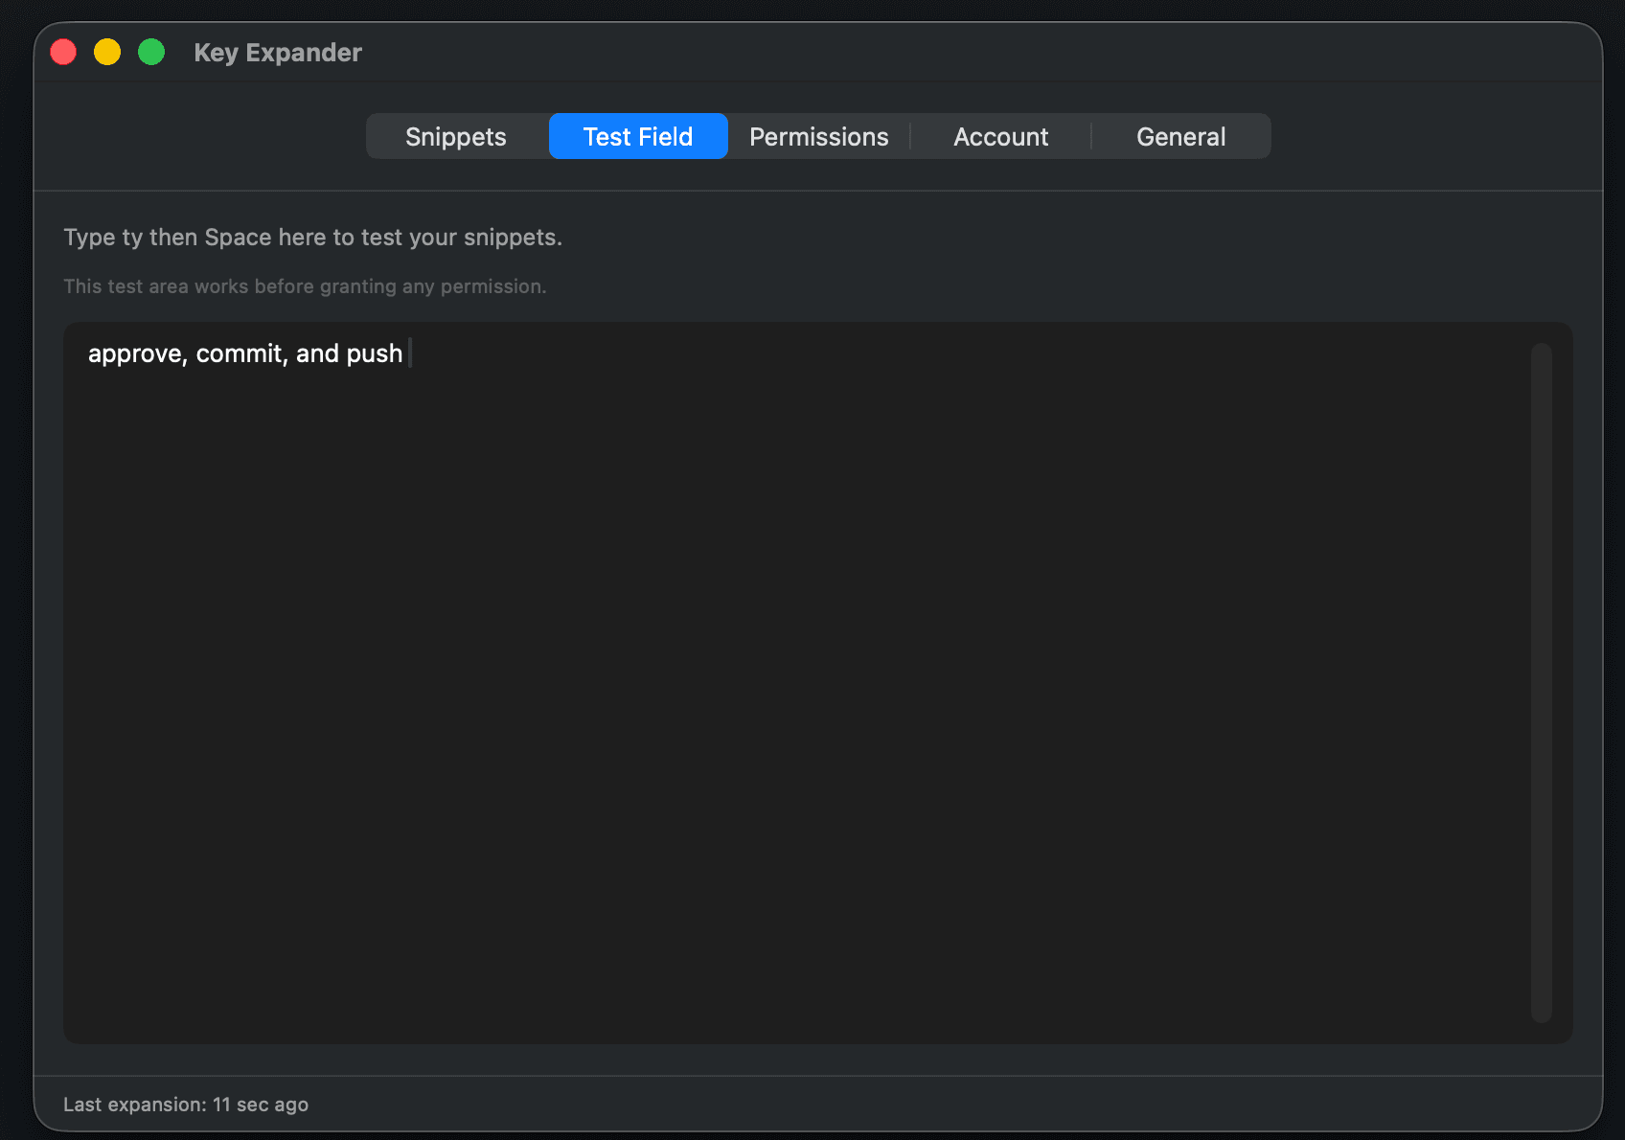The image size is (1625, 1140).
Task: Click inside the snippet test text area
Action: coord(817,683)
